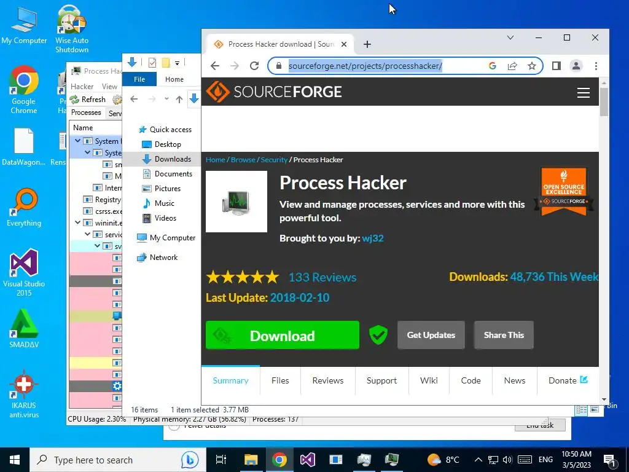Click Chrome address bar URL
This screenshot has width=629, height=472.
click(365, 66)
